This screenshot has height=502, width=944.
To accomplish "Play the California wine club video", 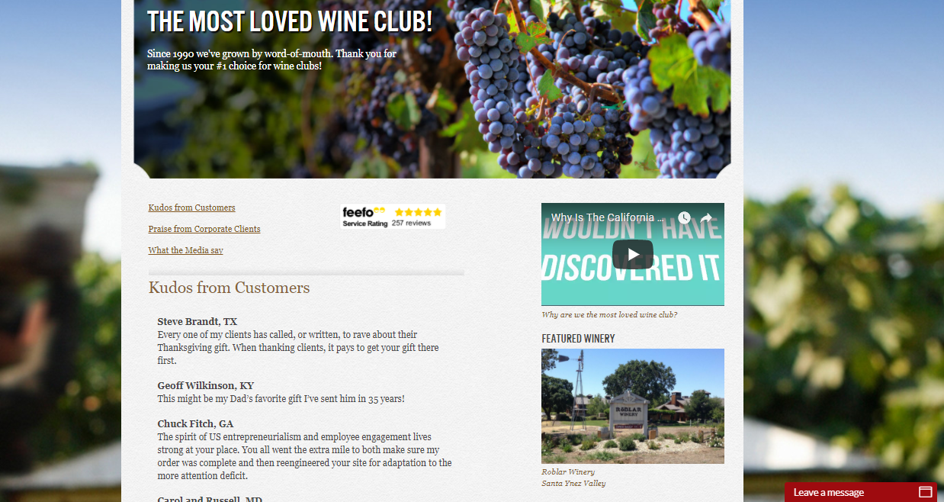I will (632, 254).
